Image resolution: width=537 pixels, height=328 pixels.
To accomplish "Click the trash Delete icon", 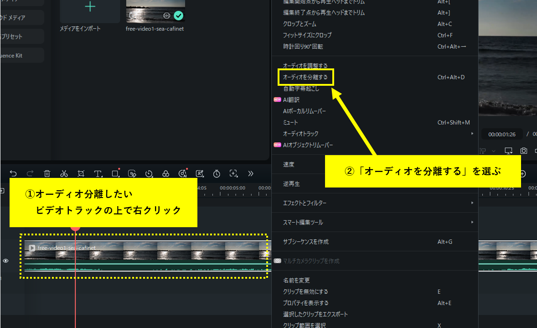I will [x=47, y=173].
